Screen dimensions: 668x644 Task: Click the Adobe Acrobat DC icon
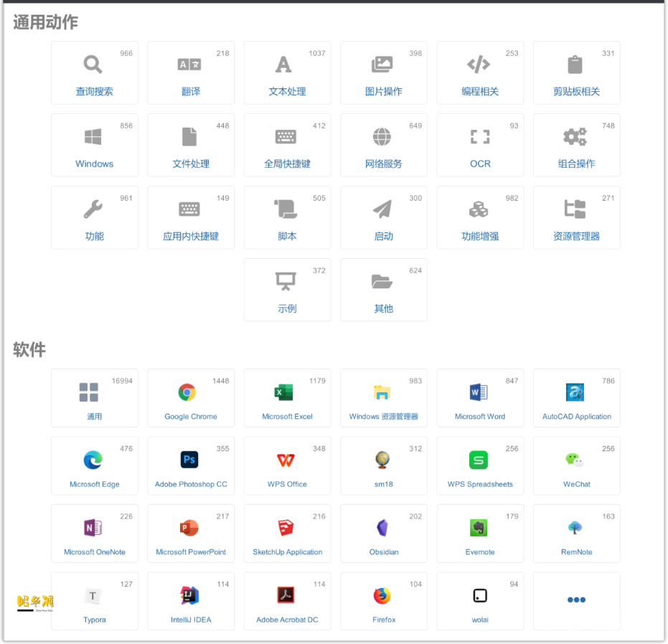(286, 595)
